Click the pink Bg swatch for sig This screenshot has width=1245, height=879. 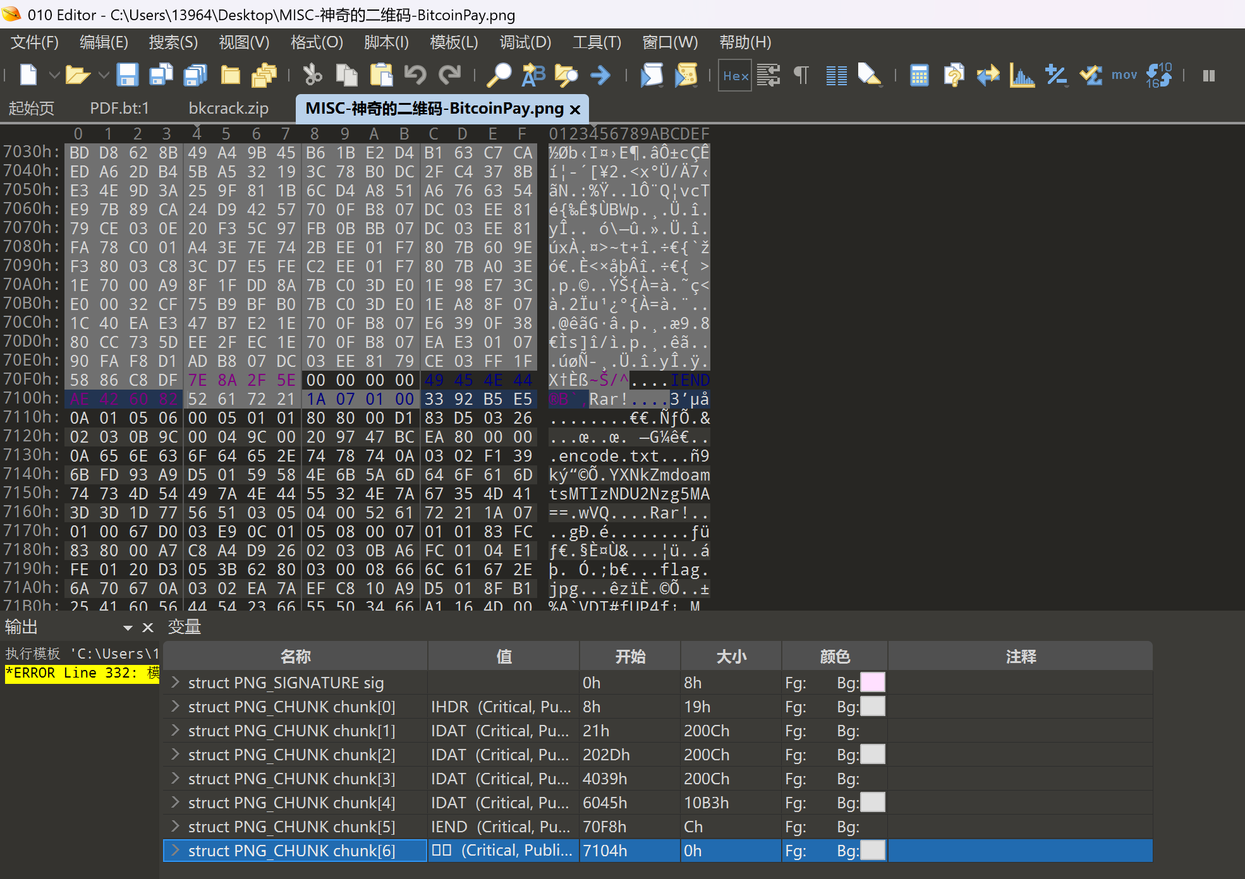click(873, 682)
